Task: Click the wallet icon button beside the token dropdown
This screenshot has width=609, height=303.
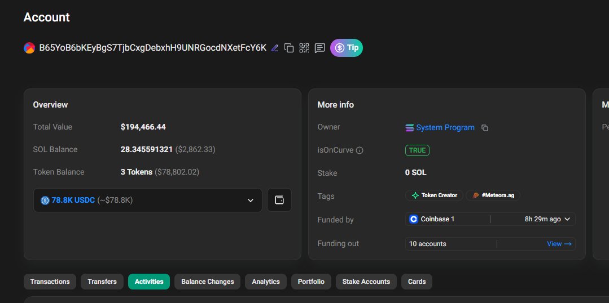Action: click(x=279, y=200)
